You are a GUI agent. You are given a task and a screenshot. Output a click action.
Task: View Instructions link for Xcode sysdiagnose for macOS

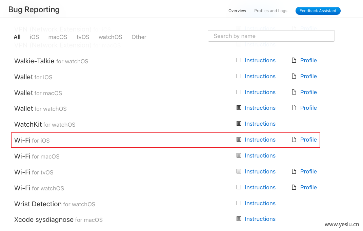260,219
